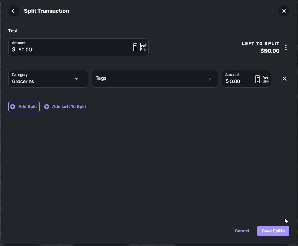Expand the Category chevron arrow
Viewport: 298px width, 246px height.
[76, 79]
